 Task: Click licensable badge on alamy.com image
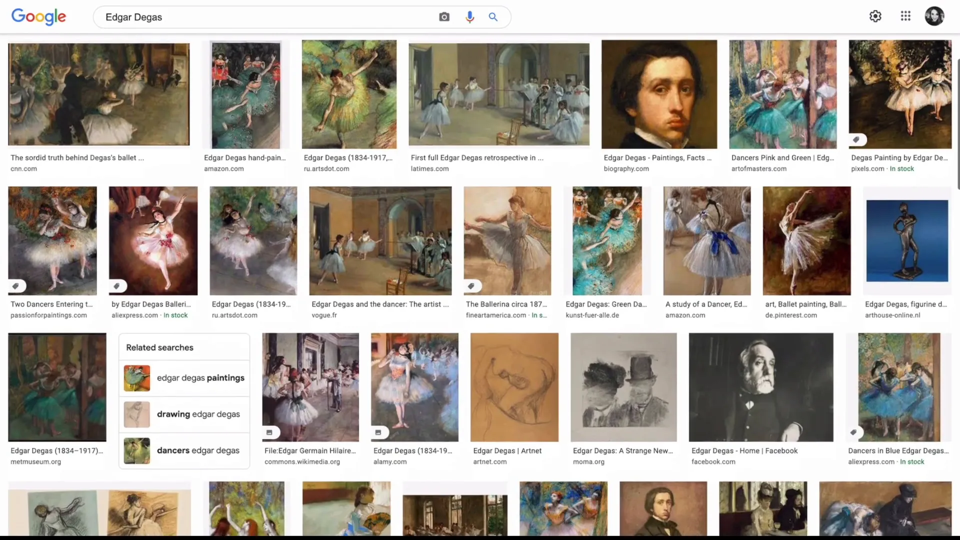coord(379,432)
